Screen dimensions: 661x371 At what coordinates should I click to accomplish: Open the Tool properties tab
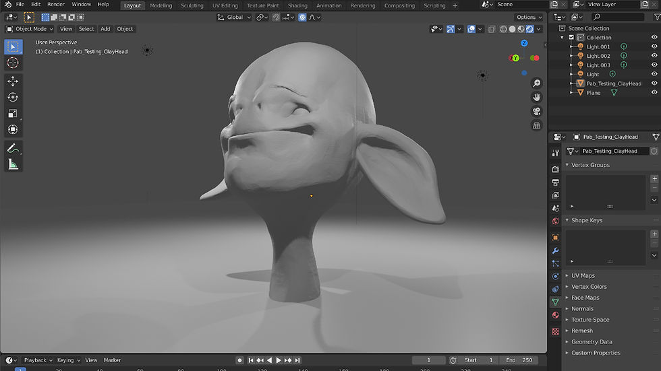pyautogui.click(x=556, y=153)
